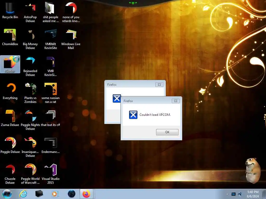Select the Endermanc... desktop icon

tap(51, 145)
